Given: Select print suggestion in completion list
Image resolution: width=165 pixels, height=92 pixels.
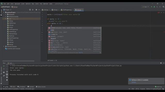Looking at the screenshot, I should pos(75,28).
